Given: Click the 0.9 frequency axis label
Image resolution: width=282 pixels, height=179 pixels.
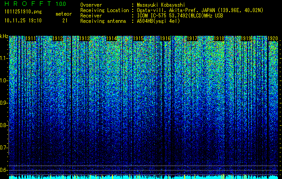Looking at the screenshot, I should pyautogui.click(x=4, y=103).
